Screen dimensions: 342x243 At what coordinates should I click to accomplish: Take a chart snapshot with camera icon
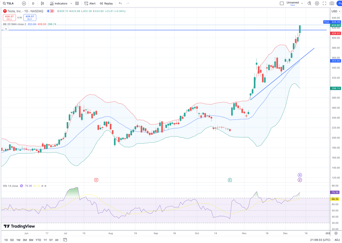click(332, 3)
